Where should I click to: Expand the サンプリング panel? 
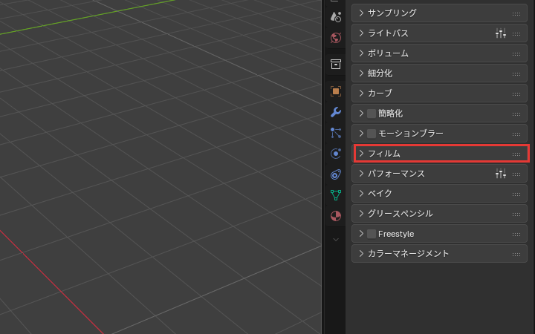(x=439, y=13)
